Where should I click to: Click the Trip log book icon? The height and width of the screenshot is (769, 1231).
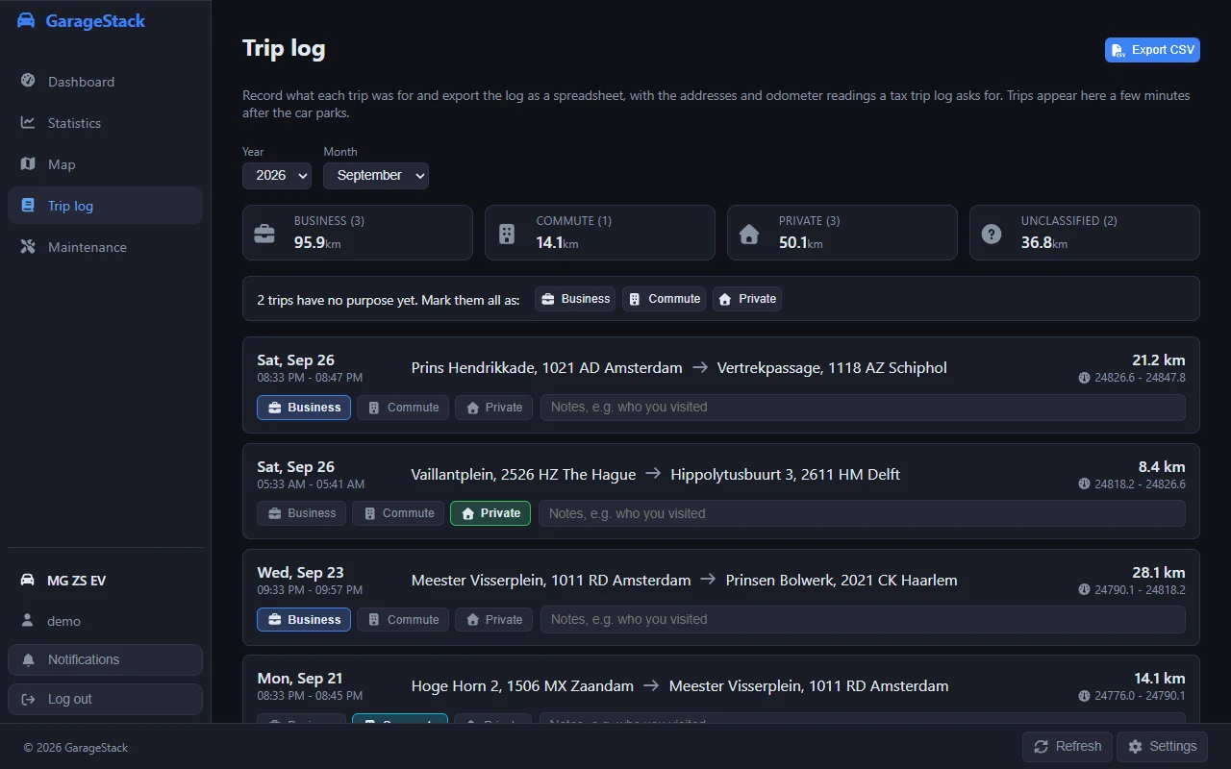tap(28, 205)
